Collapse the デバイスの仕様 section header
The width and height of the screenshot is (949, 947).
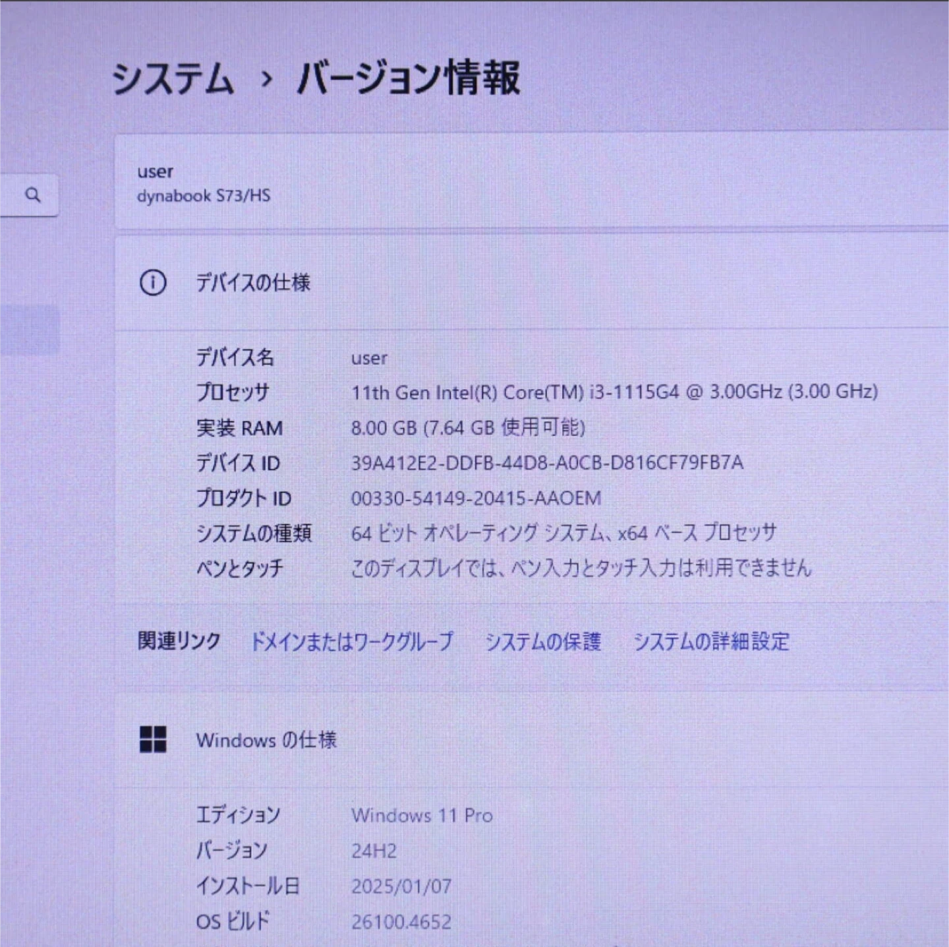tap(527, 283)
